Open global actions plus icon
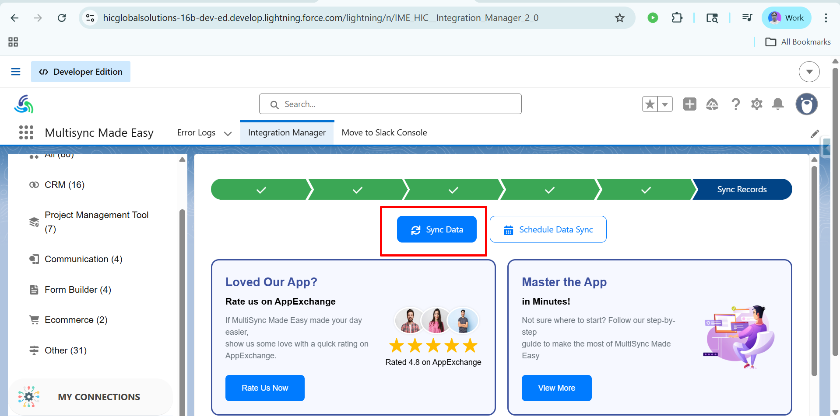 pos(689,104)
